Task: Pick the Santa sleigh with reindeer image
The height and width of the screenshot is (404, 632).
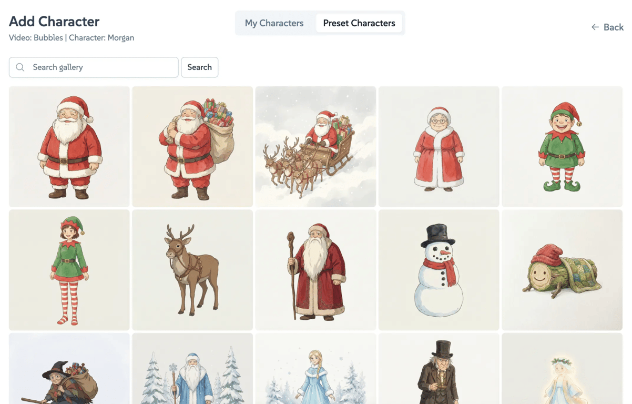Action: click(x=315, y=147)
